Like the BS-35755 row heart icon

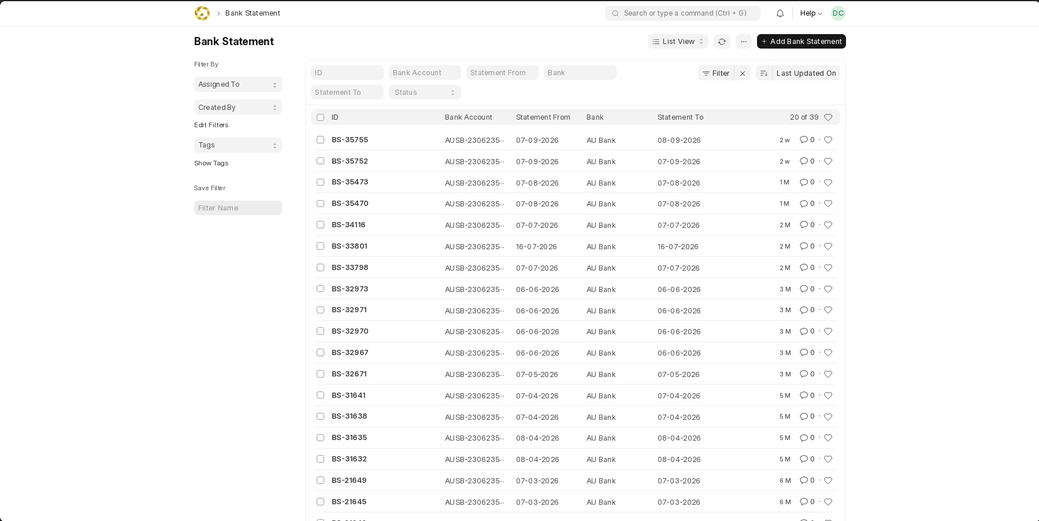pos(828,140)
